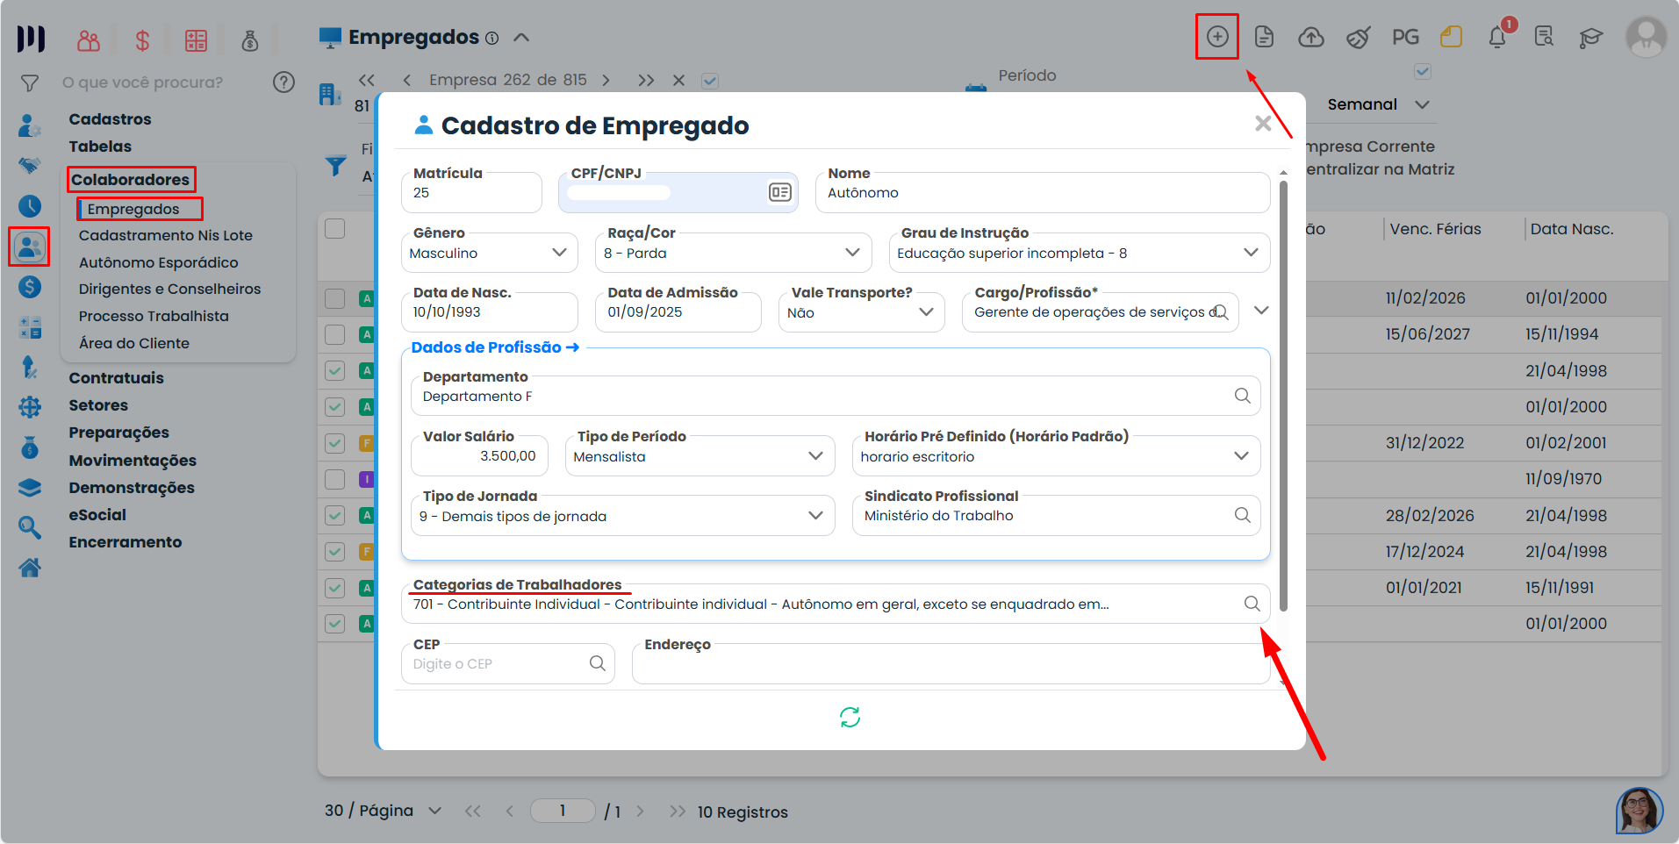Open the Cadastros menu
The width and height of the screenshot is (1679, 844).
pyautogui.click(x=110, y=119)
